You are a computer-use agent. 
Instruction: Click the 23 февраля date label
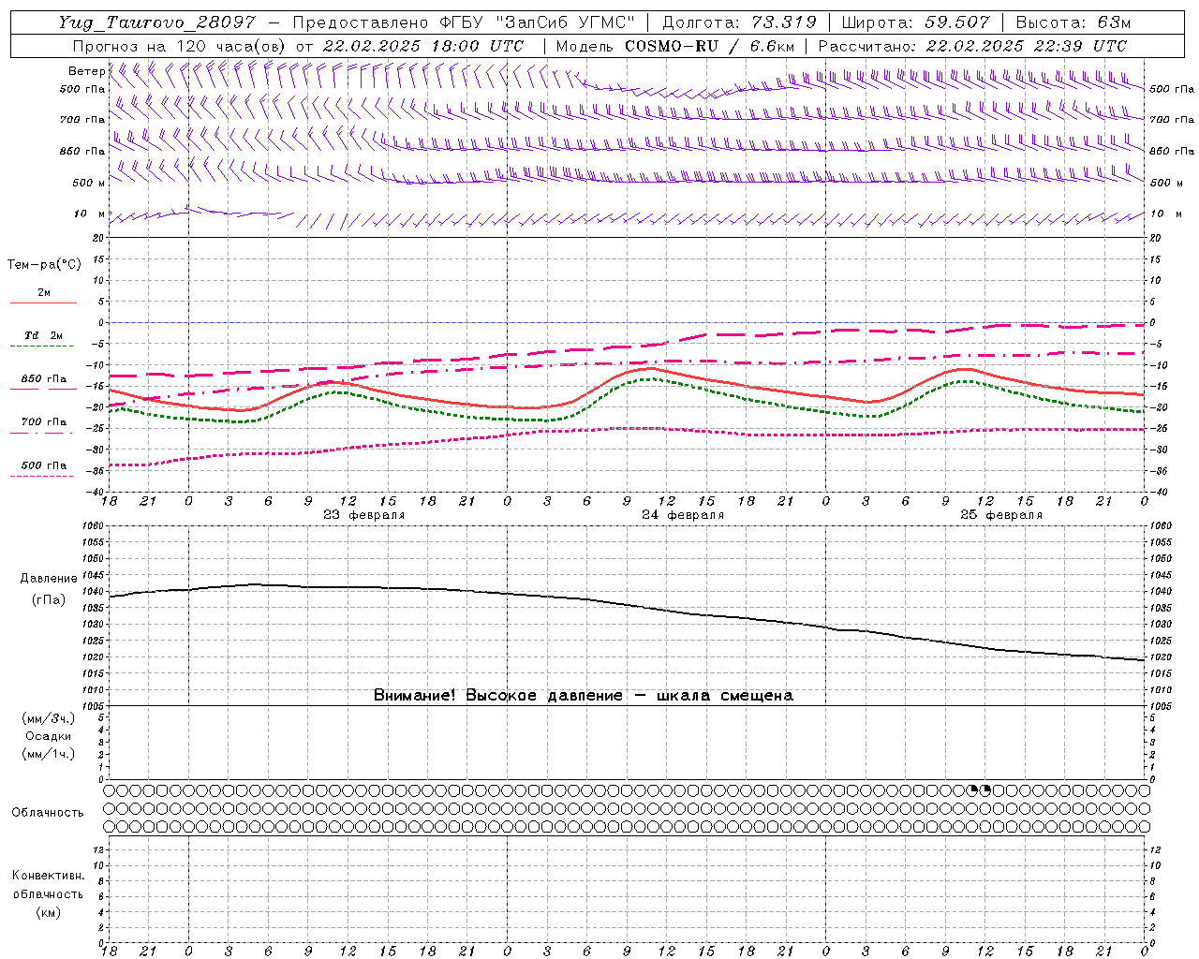364,515
